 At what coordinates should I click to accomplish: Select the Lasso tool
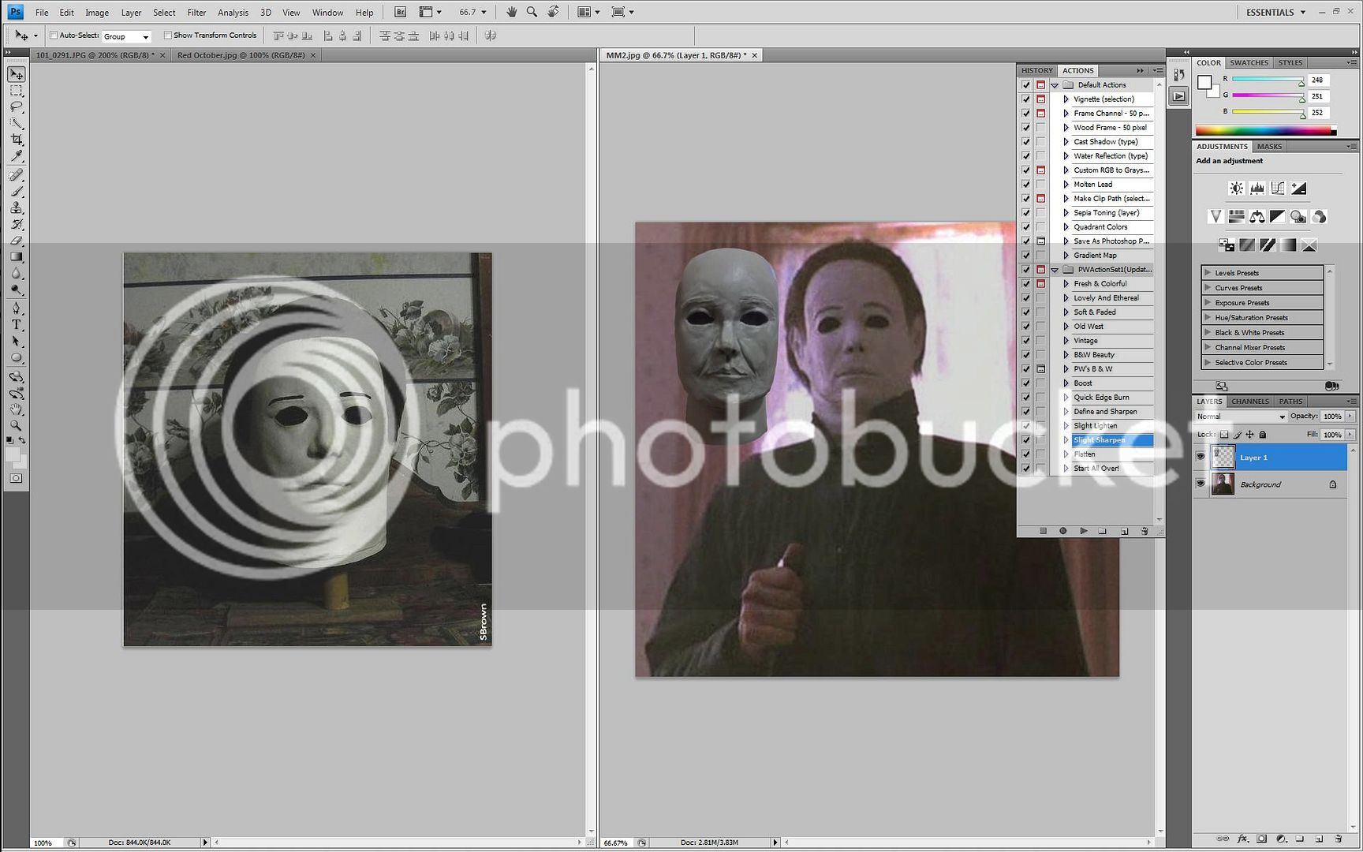tap(17, 106)
